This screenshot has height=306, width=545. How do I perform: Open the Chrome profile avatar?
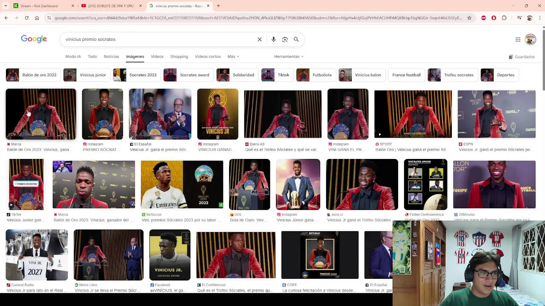[530, 18]
